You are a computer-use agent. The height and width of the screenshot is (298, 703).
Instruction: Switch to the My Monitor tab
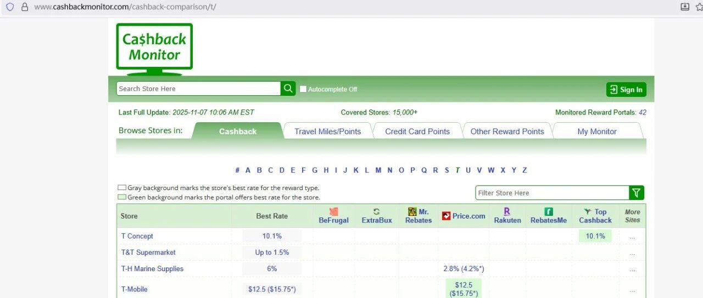coord(597,131)
